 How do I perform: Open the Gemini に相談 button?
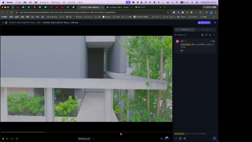click(209, 7)
